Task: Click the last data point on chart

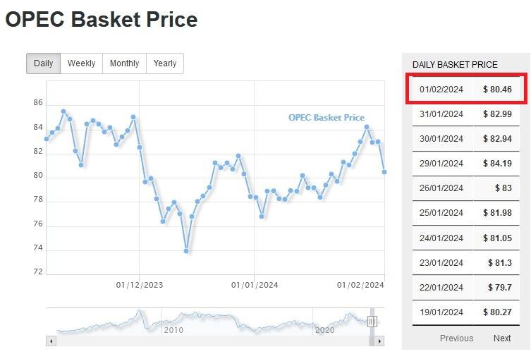Action: (x=384, y=171)
